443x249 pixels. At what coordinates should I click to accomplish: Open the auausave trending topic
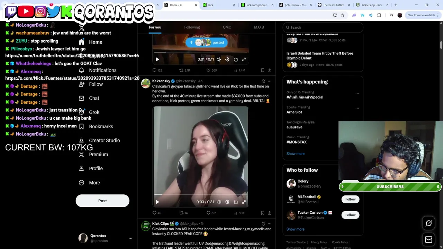295,127
